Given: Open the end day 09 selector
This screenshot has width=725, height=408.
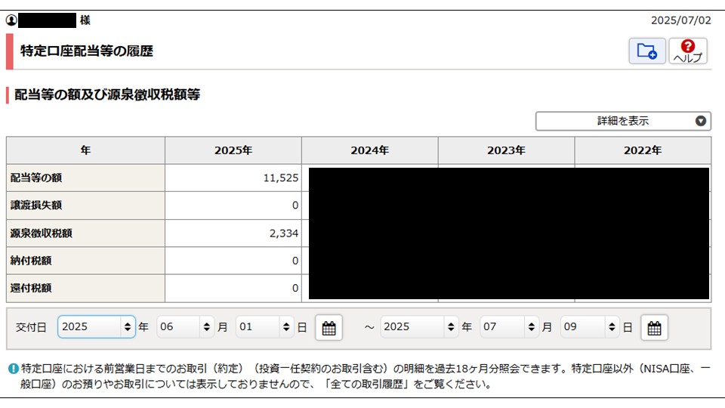Looking at the screenshot, I should tap(590, 326).
